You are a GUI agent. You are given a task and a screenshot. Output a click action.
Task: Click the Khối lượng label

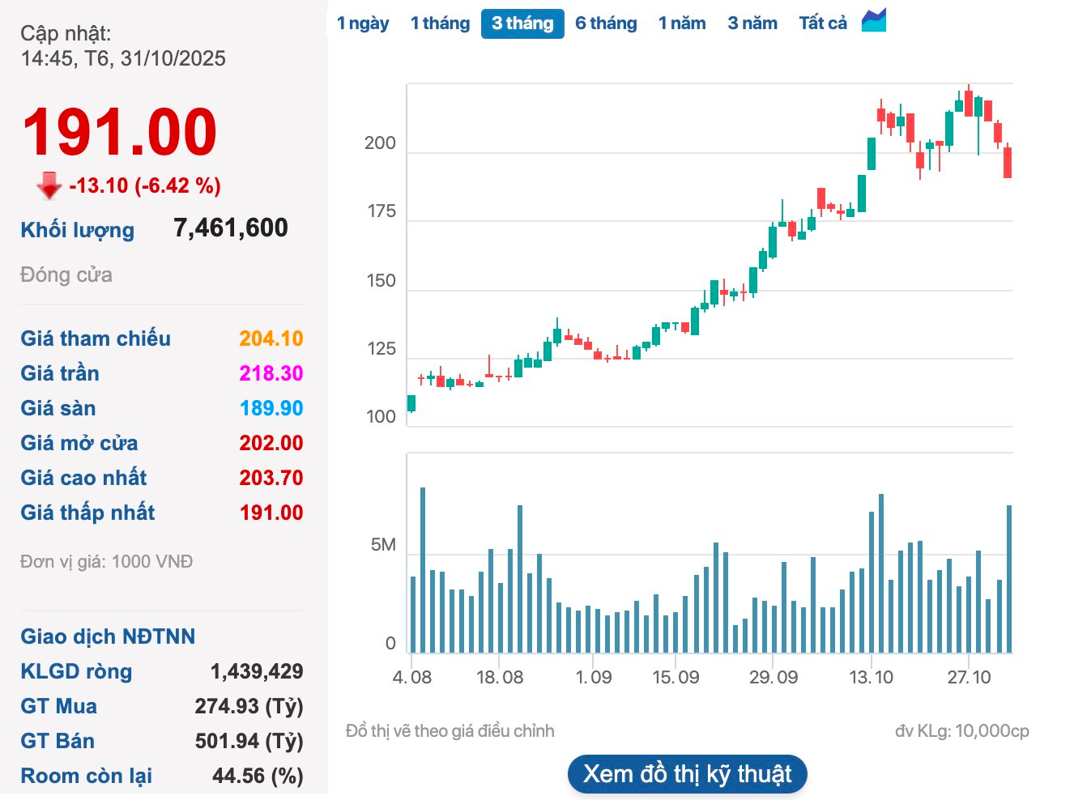click(x=78, y=230)
